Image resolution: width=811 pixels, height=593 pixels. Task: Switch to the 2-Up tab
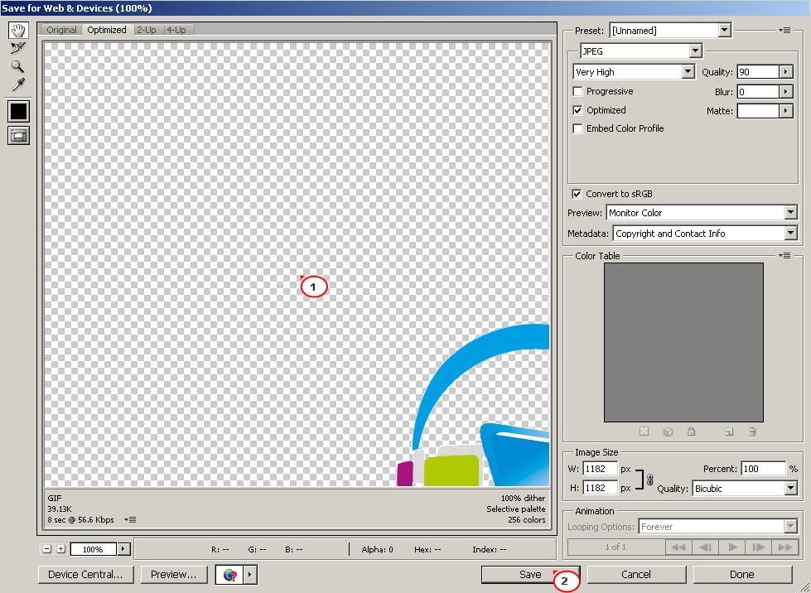(147, 30)
